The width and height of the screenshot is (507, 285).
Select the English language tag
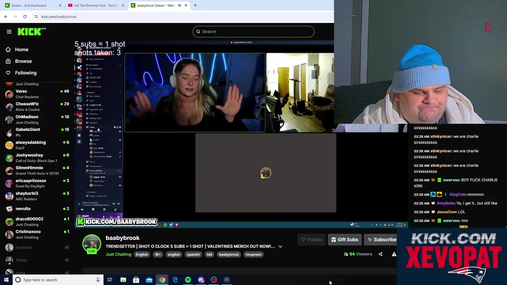(142, 255)
